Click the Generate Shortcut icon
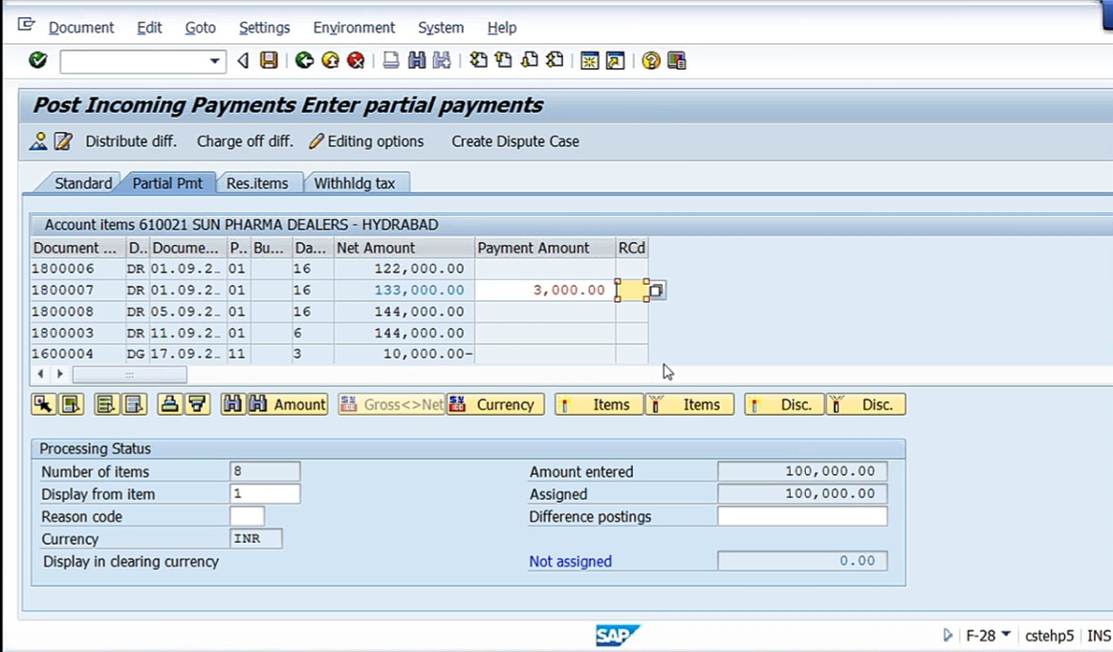 click(615, 60)
